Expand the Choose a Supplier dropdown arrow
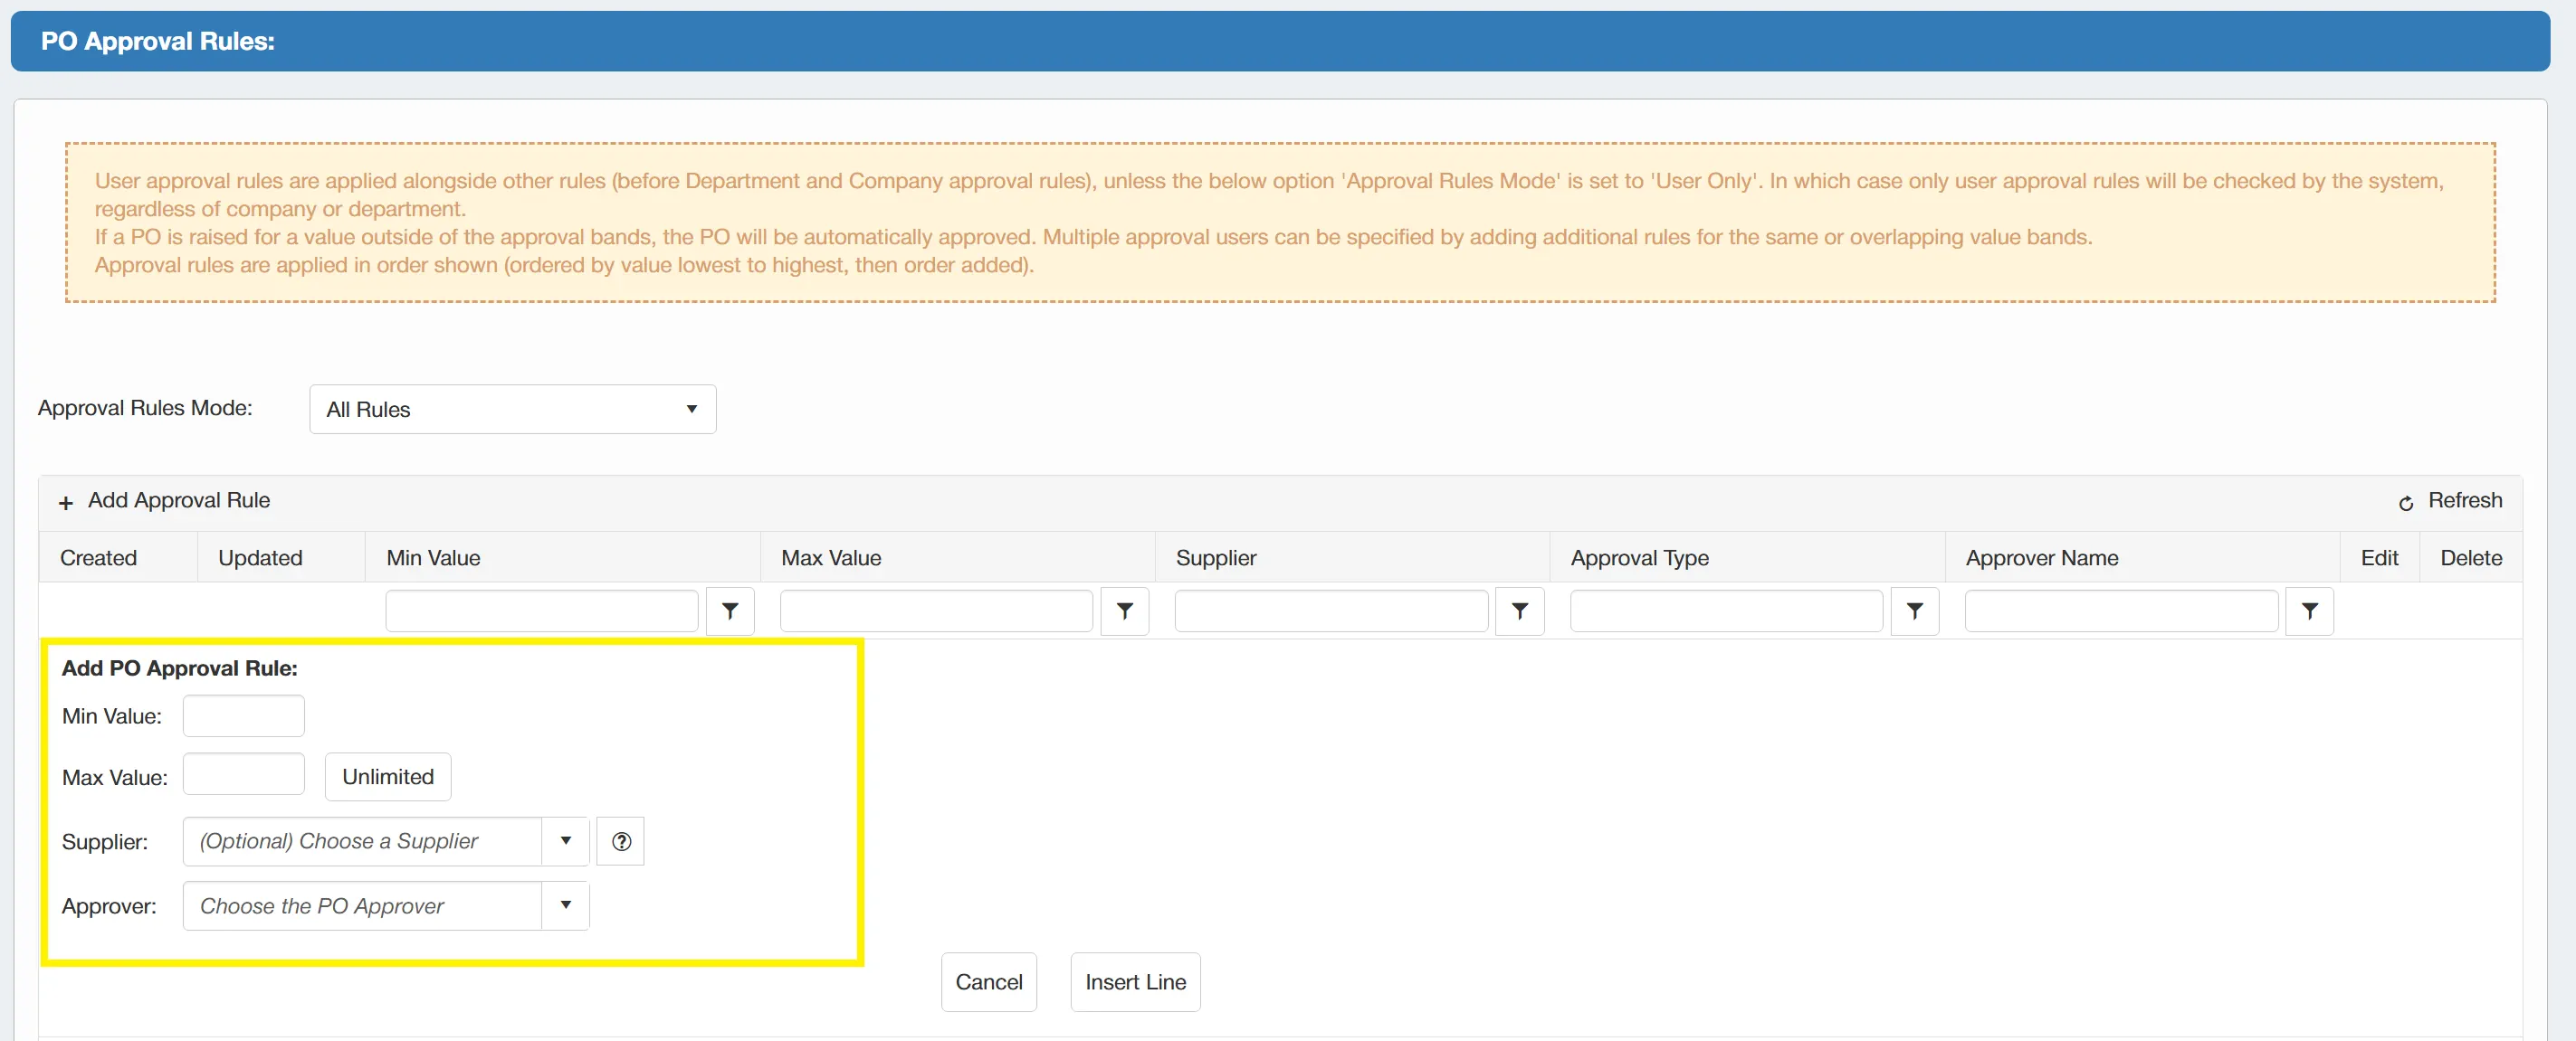The width and height of the screenshot is (2576, 1041). [x=566, y=841]
